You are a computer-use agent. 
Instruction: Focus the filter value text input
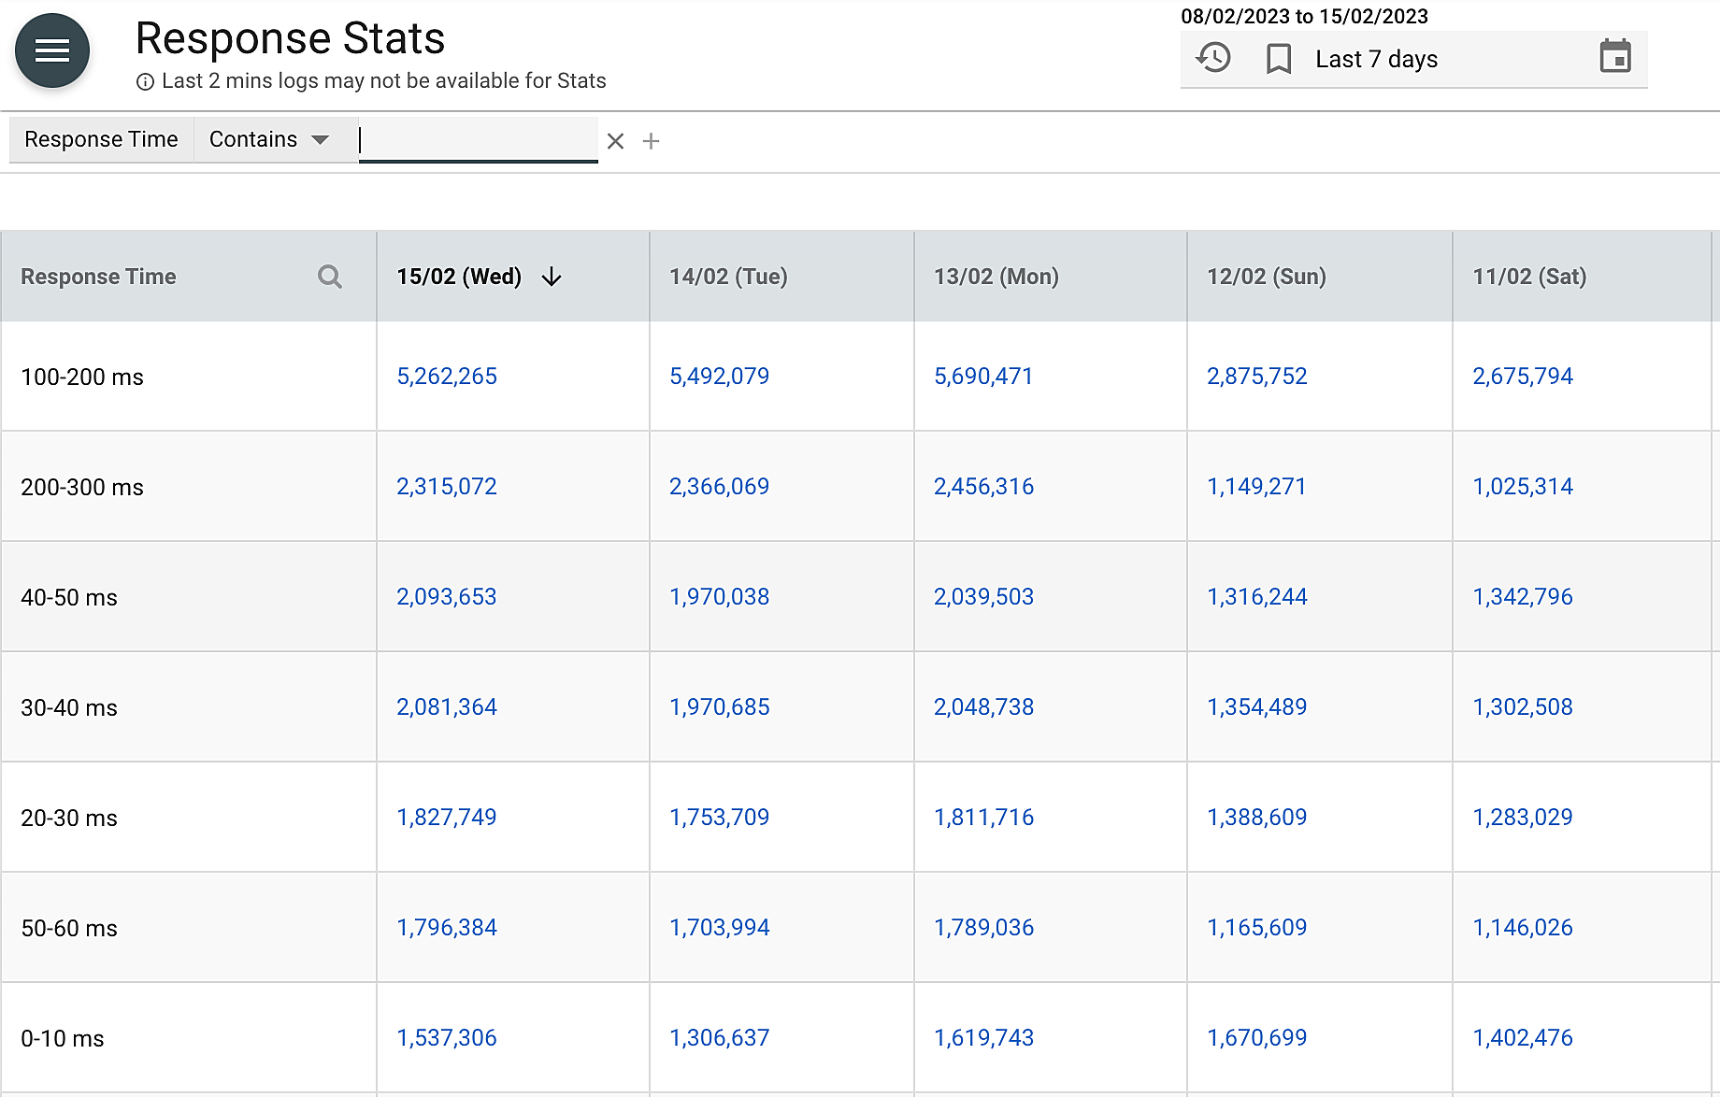(478, 140)
